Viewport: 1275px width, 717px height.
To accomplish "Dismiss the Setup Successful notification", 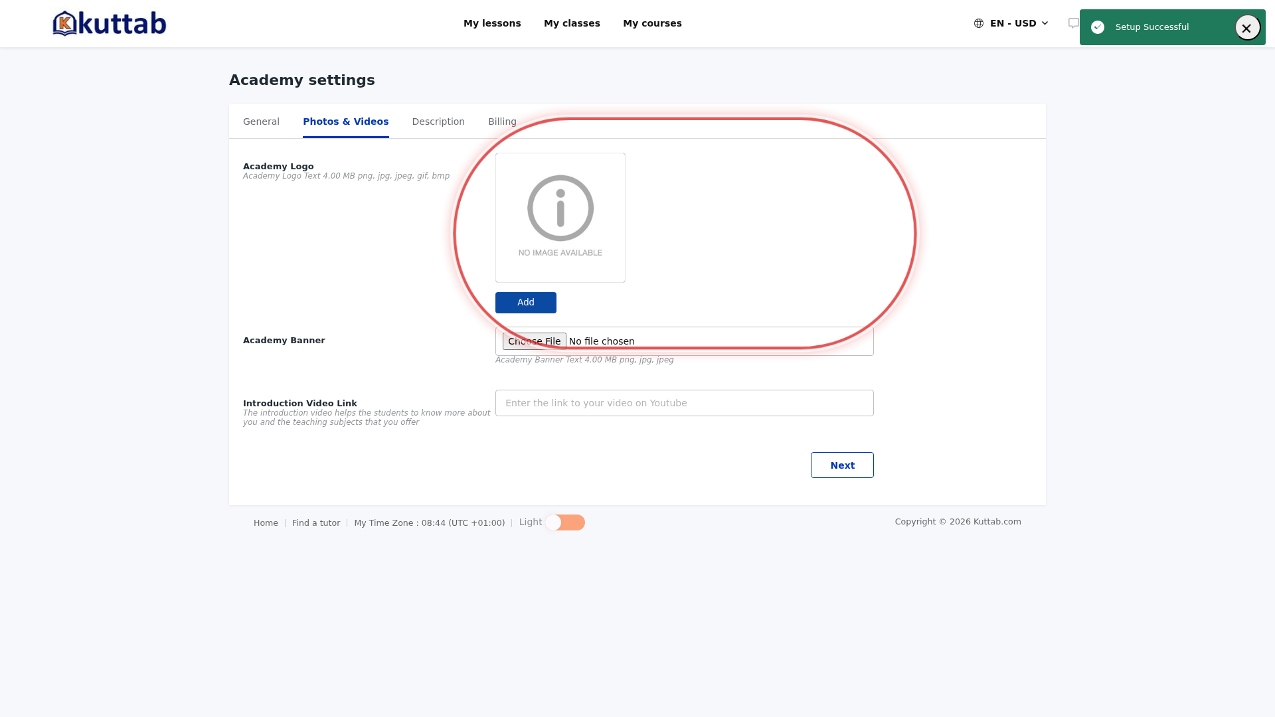I will (1247, 28).
